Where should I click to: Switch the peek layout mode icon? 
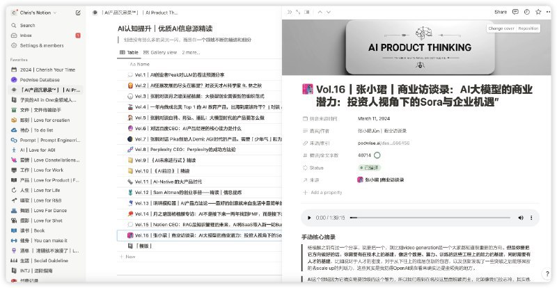(307, 12)
